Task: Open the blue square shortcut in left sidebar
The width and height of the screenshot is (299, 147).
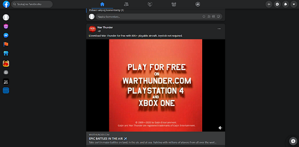Action: [x=6, y=90]
